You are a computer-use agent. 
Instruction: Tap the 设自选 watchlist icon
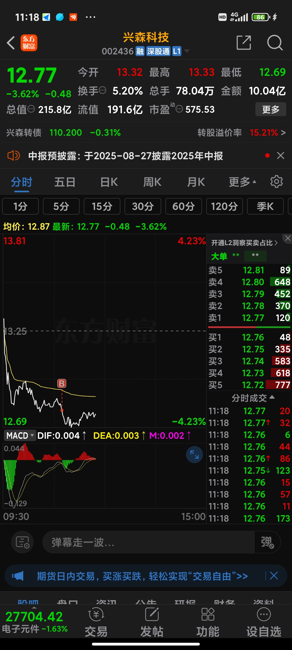[x=264, y=622]
